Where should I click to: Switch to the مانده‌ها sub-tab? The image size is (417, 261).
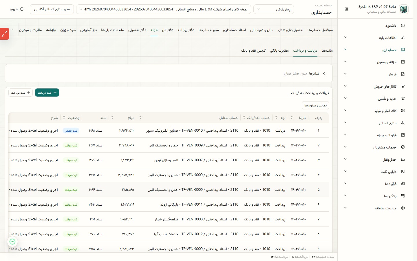[327, 50]
